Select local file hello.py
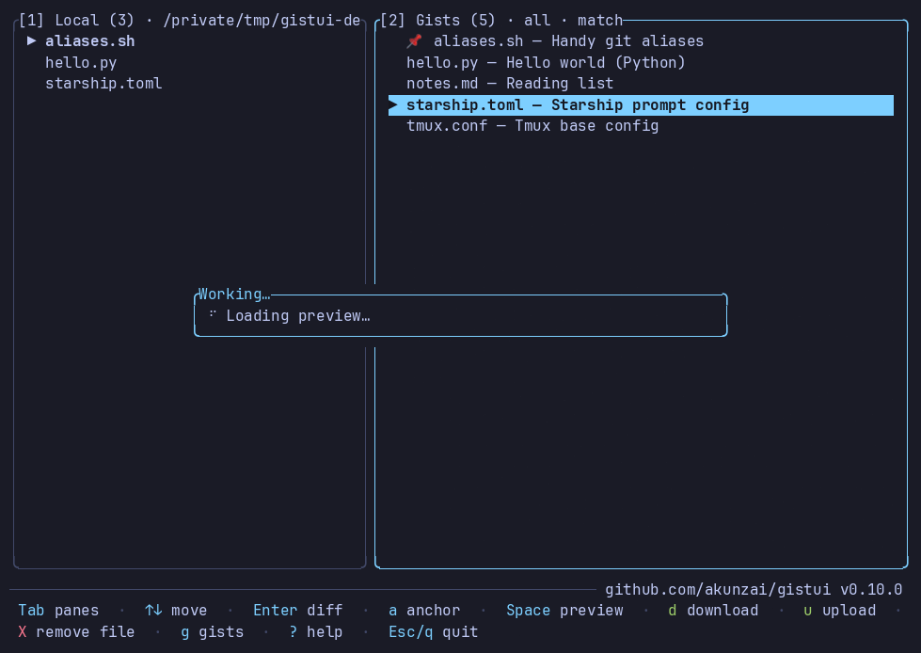921x653 pixels. click(x=81, y=62)
